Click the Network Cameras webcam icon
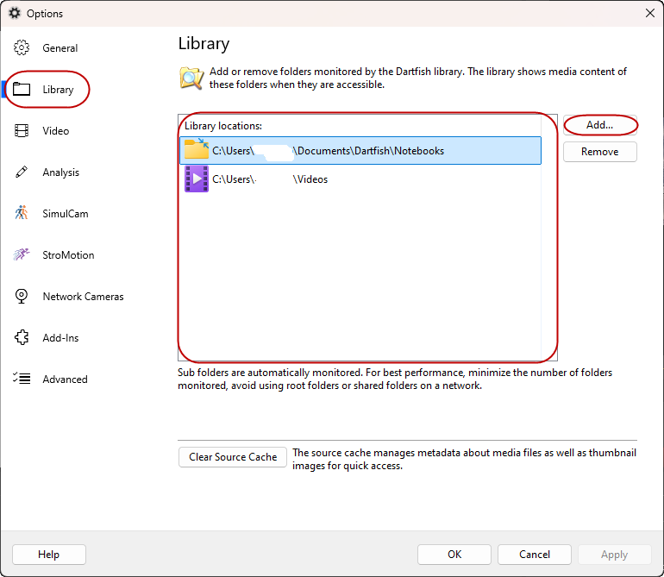The height and width of the screenshot is (577, 664). click(22, 296)
